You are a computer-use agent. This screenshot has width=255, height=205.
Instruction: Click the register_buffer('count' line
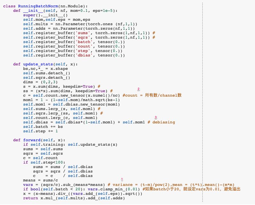coord(74,47)
